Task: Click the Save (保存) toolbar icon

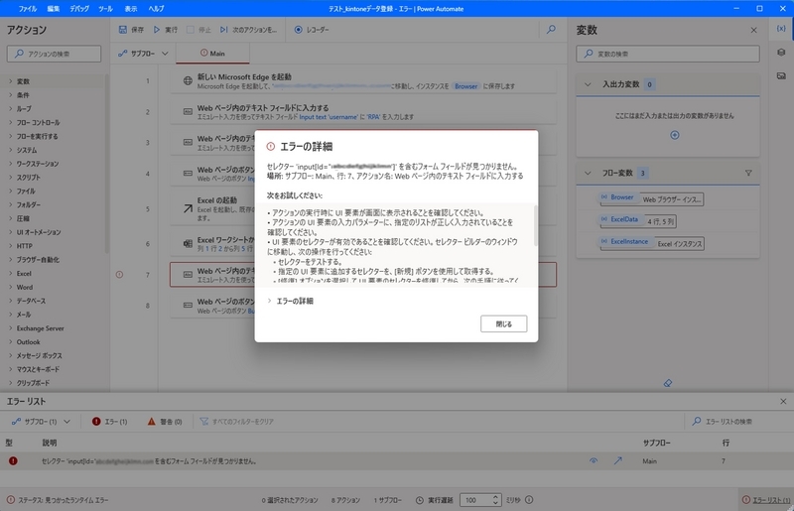Action: point(123,30)
